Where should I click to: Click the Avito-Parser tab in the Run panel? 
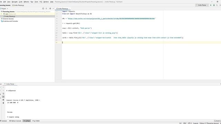[x=10, y=84]
